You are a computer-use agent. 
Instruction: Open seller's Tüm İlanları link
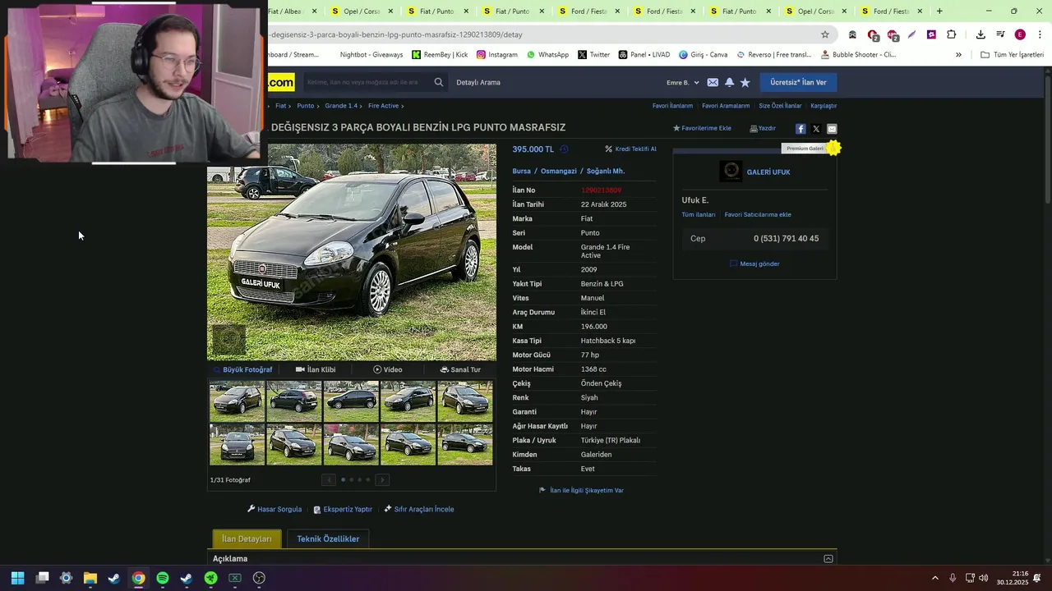pyautogui.click(x=699, y=215)
